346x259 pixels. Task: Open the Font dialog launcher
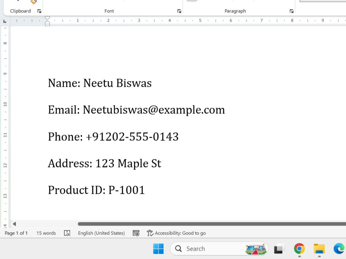click(x=179, y=11)
